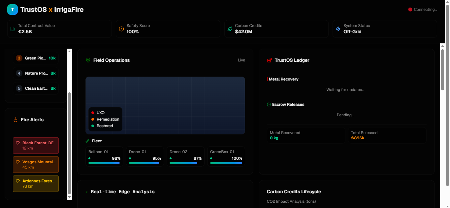Click the red Connecting status dot

pyautogui.click(x=410, y=10)
